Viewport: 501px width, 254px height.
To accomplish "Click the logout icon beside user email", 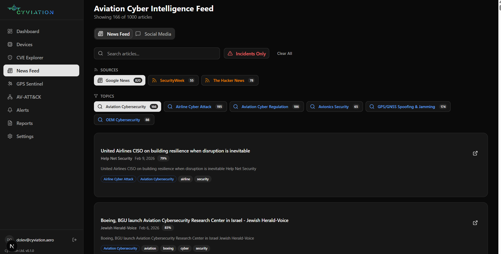I will point(75,240).
